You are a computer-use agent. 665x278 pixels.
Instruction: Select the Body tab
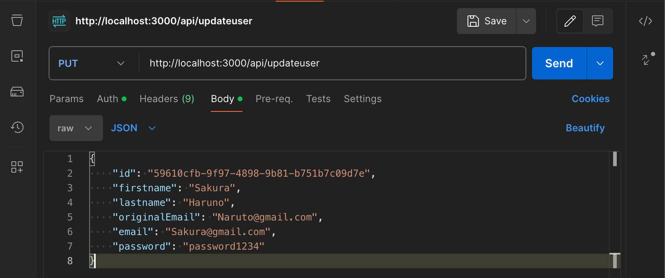pos(227,99)
